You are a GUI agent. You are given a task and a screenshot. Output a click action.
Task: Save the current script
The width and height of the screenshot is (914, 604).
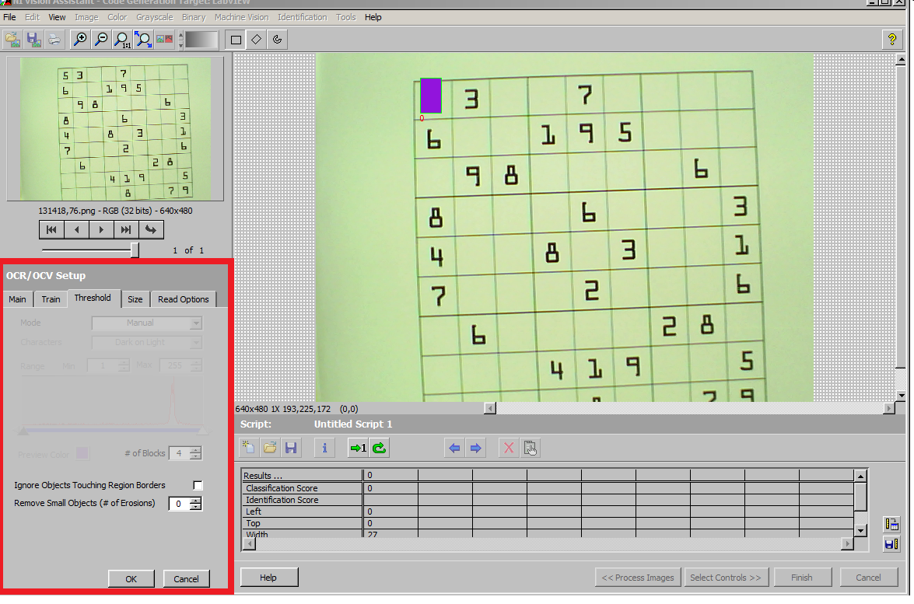pyautogui.click(x=291, y=448)
